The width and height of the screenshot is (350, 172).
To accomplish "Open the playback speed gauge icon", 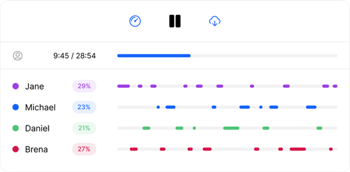I will 135,21.
